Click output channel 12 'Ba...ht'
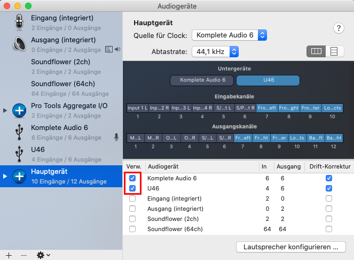Image resolution: width=354 pixels, height=260 pixels. tap(334, 138)
